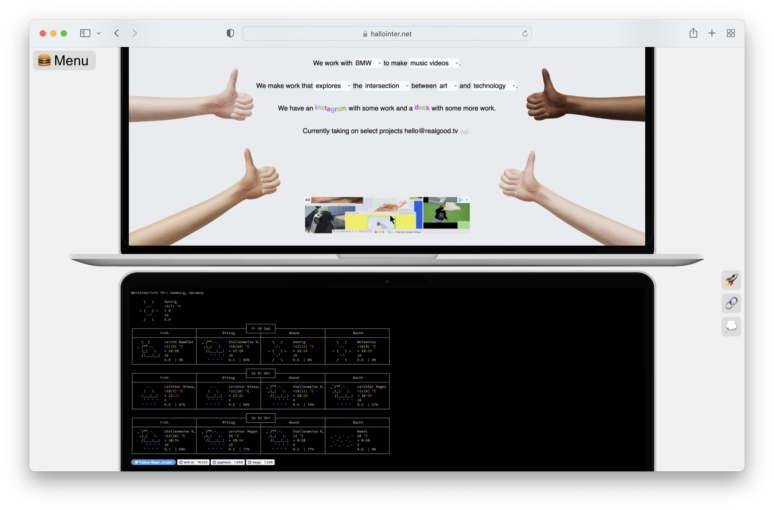Click "Nebel" in the So 02 Okt Nacht cell

coord(362,432)
